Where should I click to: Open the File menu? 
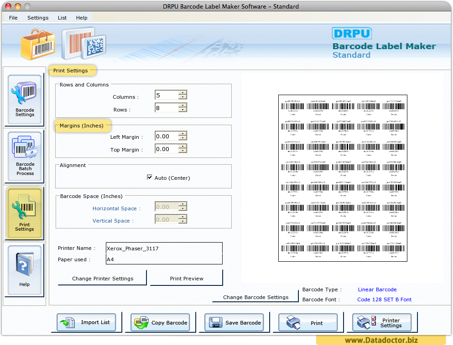(13, 18)
